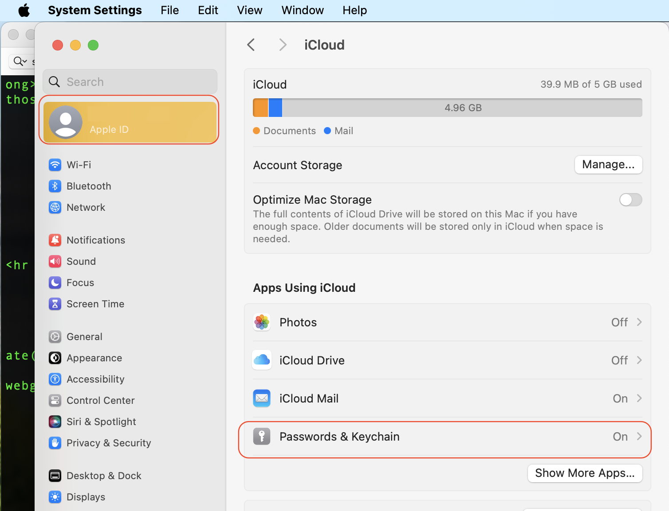Viewport: 669px width, 511px height.
Task: Open Privacy & Security settings
Action: coord(108,443)
